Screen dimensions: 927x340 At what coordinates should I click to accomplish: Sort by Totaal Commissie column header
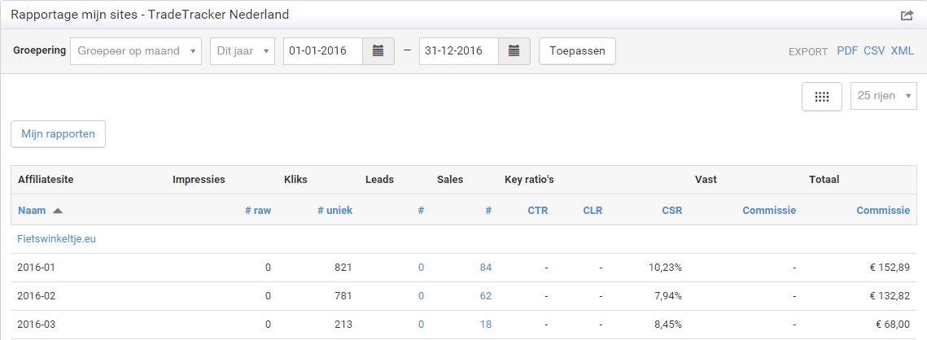pos(883,211)
